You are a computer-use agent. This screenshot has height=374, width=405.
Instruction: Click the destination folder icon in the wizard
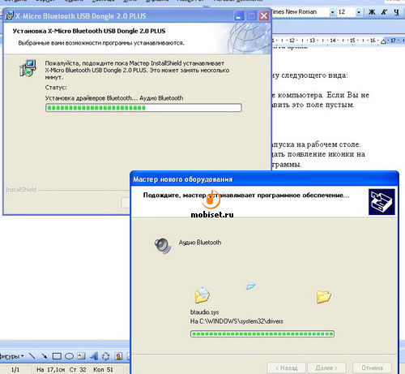pyautogui.click(x=323, y=296)
